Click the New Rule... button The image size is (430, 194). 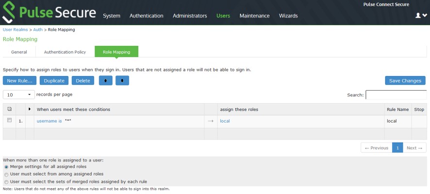point(19,81)
